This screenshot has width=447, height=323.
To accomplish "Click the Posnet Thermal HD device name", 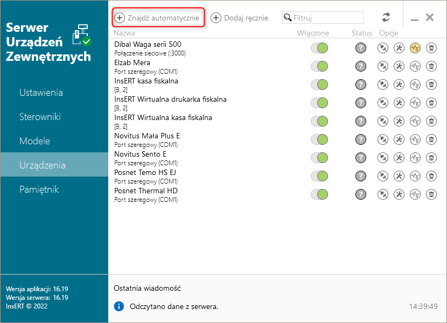I will (x=146, y=191).
